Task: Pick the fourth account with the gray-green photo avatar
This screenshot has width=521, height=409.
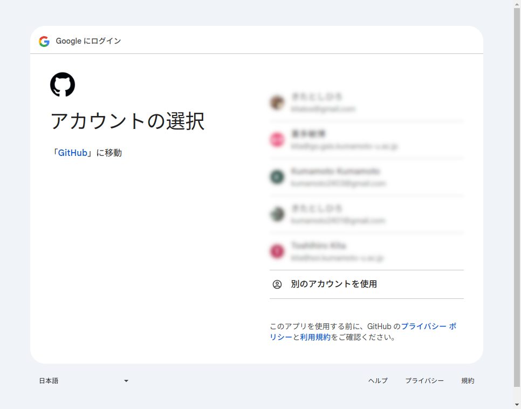Action: tap(277, 214)
